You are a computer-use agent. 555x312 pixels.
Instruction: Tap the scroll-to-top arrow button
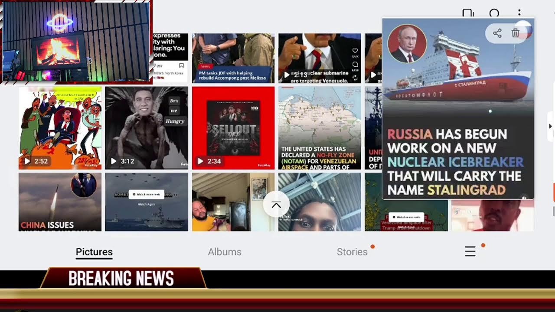(276, 205)
